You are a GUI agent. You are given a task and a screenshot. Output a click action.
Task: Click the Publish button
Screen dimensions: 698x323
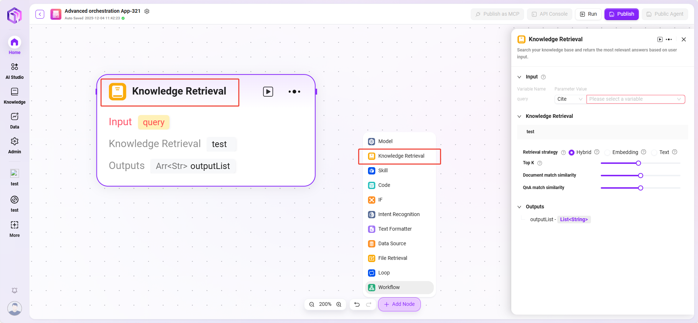[x=621, y=14]
